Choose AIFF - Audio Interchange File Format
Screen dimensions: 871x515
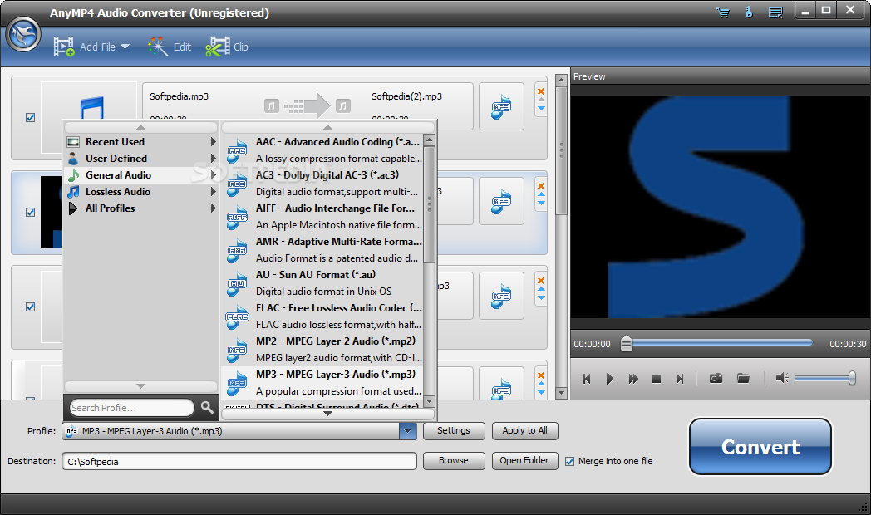click(x=322, y=217)
